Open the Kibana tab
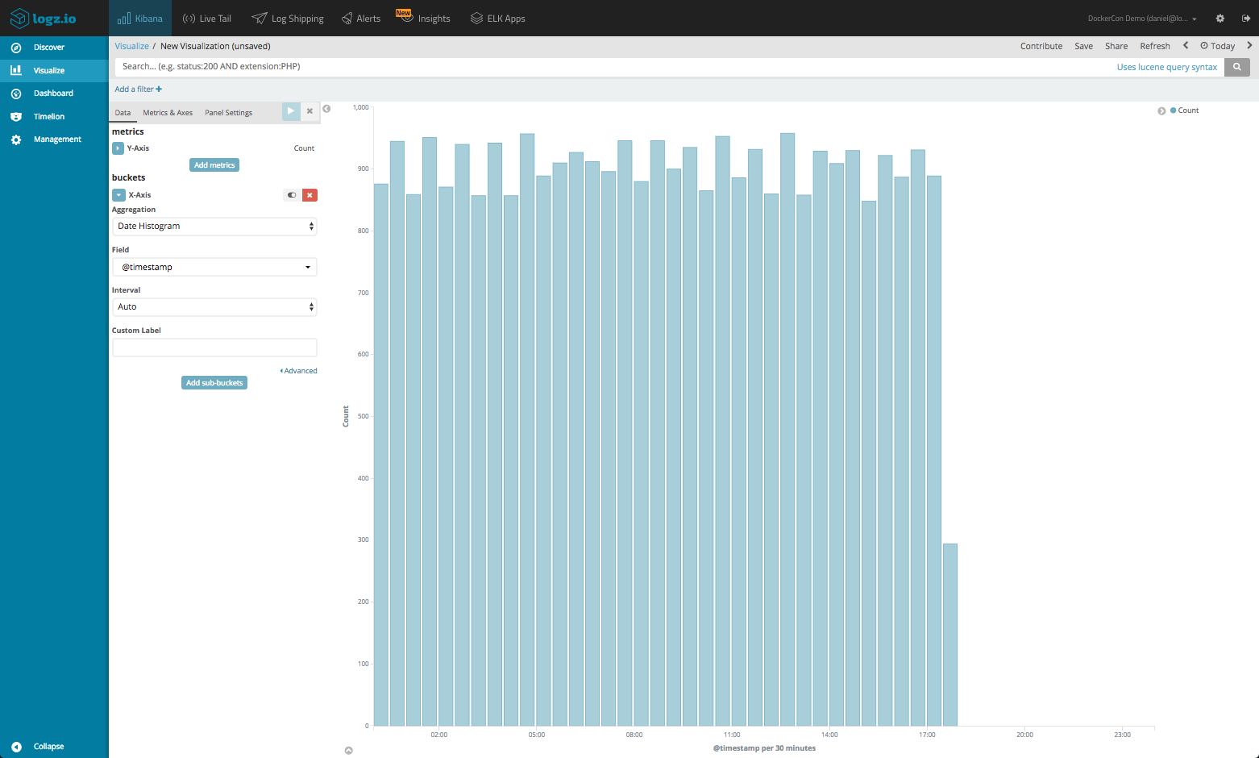Screen dimensions: 1259x758 [140, 18]
